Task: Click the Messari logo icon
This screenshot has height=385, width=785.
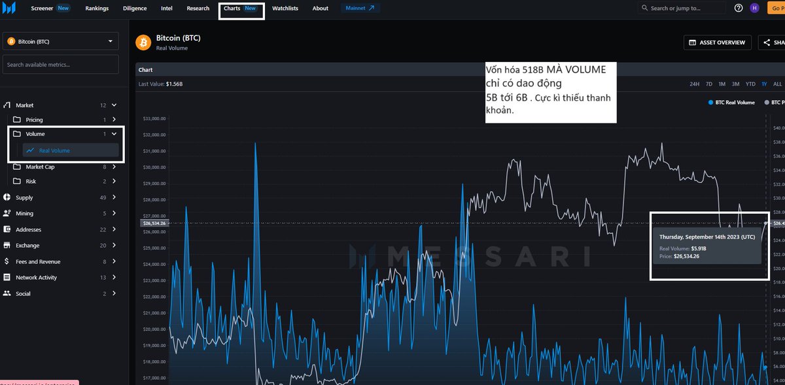Action: [9, 8]
